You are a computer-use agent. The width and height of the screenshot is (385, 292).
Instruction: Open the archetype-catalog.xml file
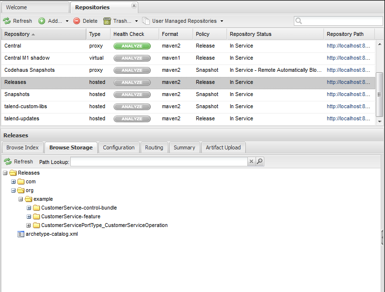[x=51, y=234]
